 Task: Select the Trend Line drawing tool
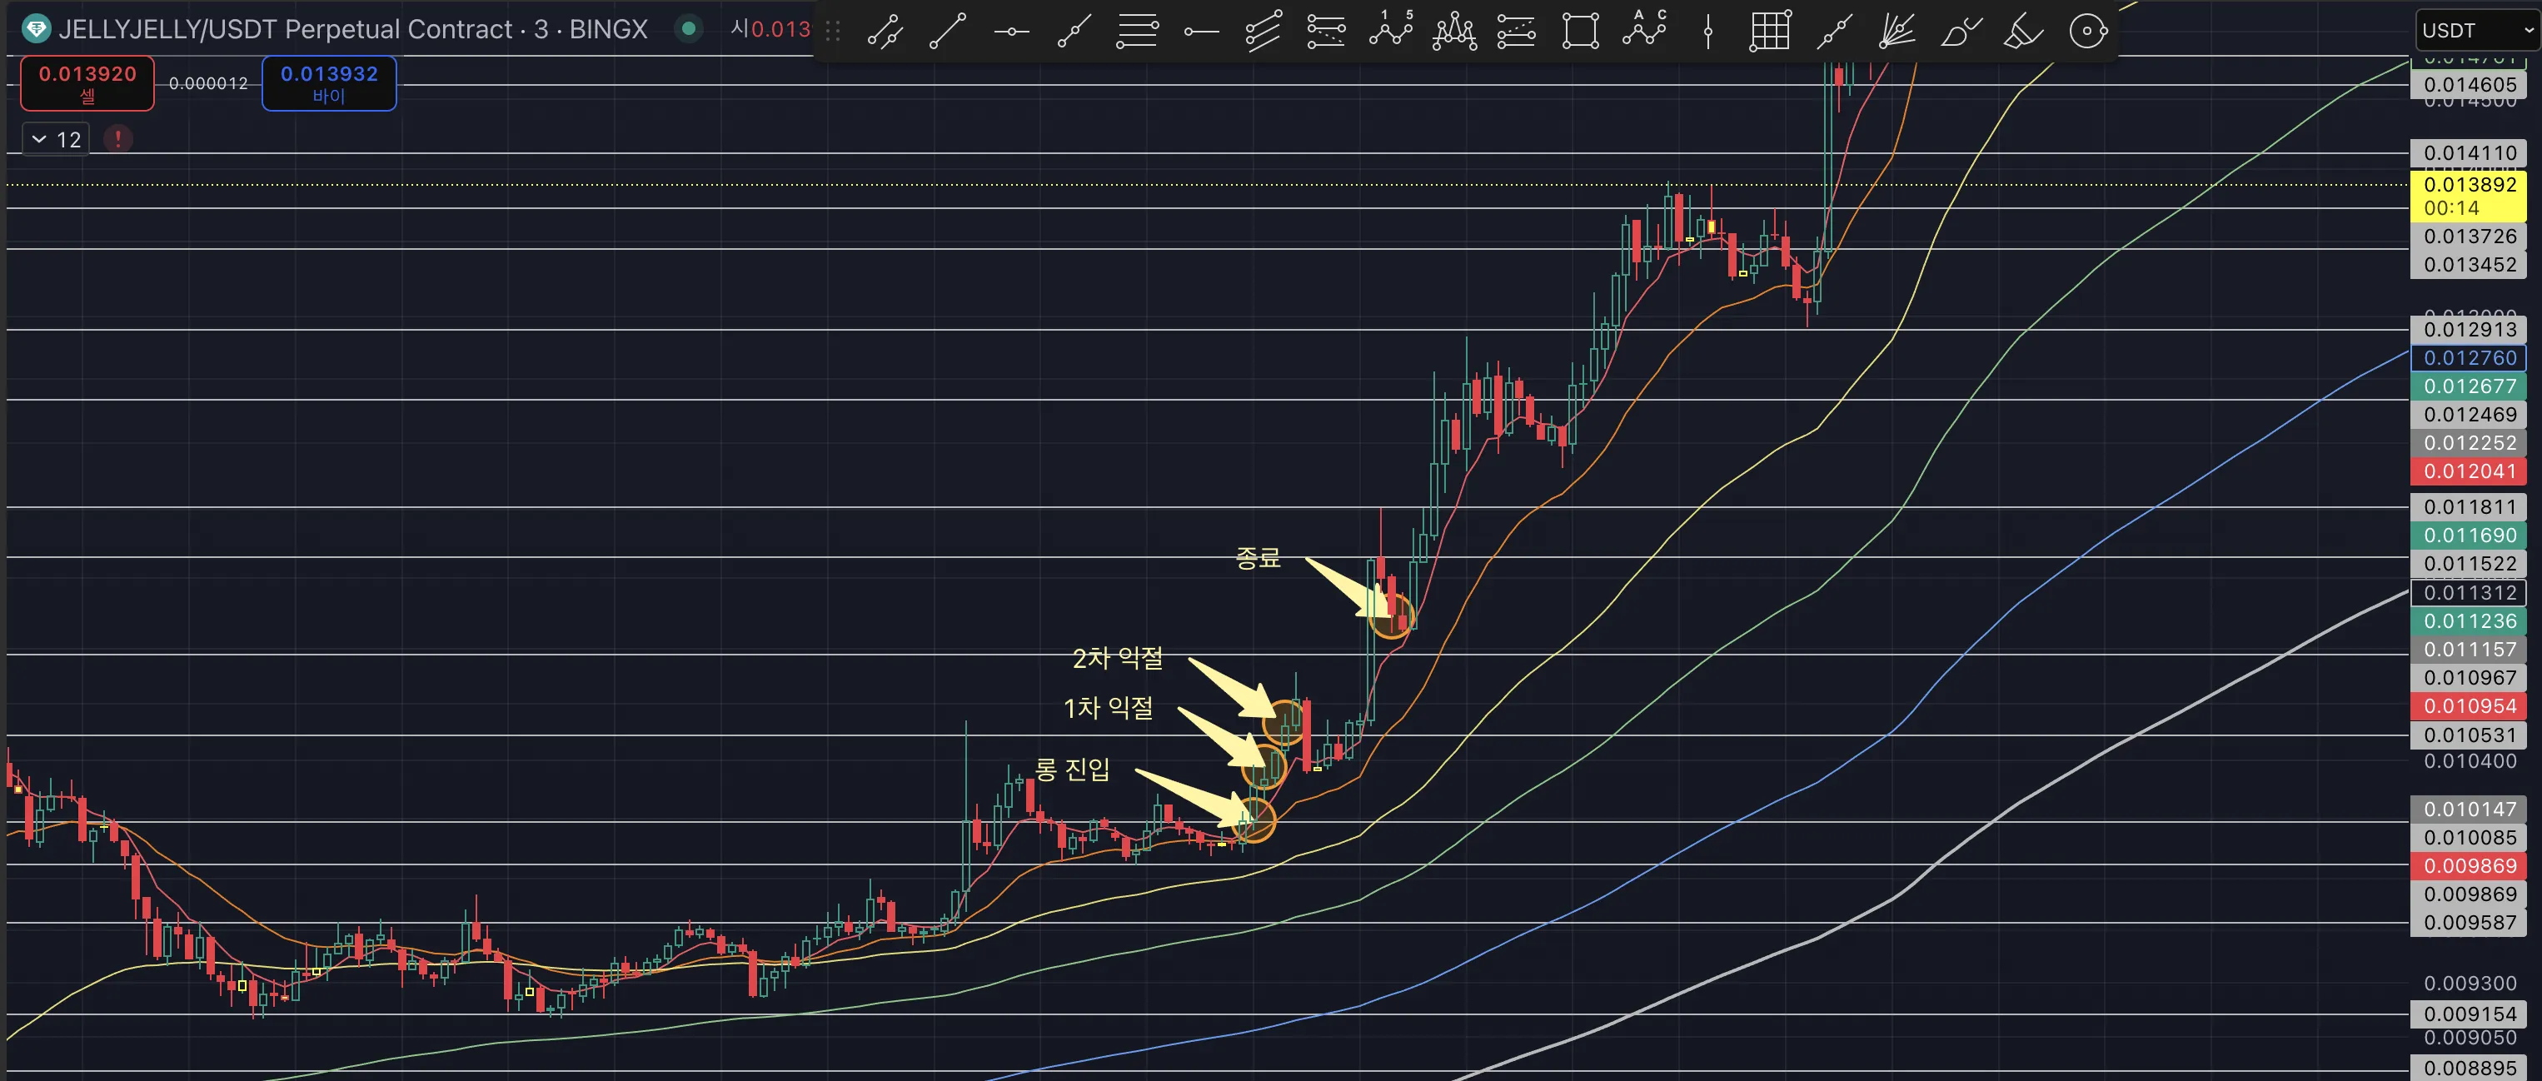tap(949, 31)
